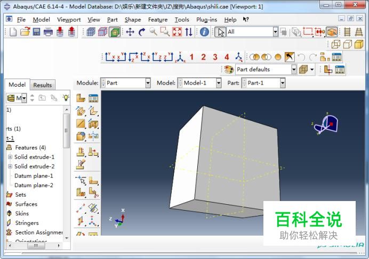Open the Help menu
369x259 pixels.
(x=230, y=20)
